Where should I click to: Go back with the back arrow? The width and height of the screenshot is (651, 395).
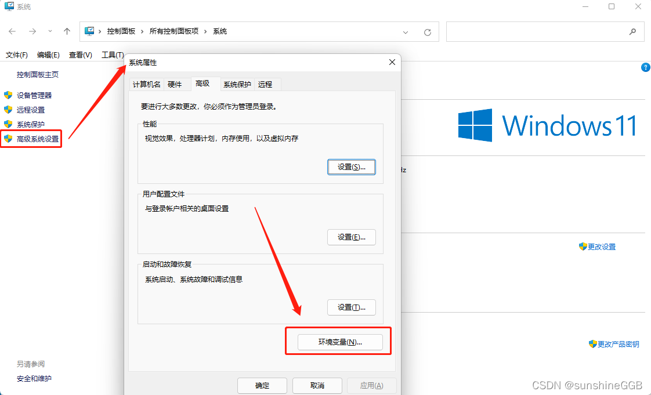[12, 31]
